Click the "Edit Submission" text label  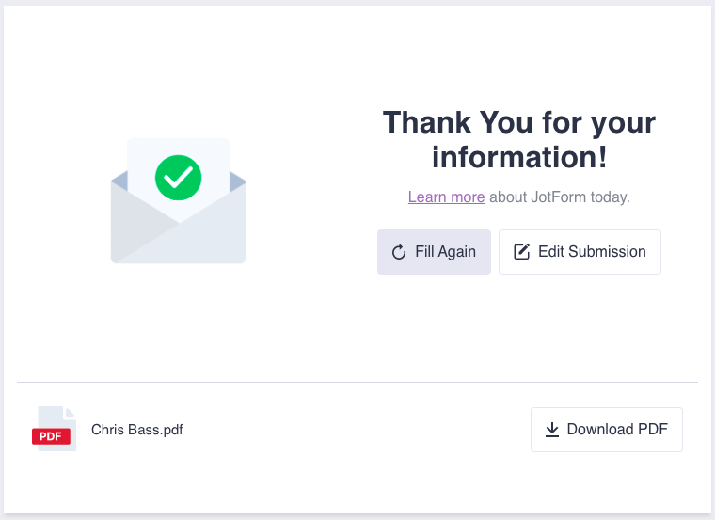[592, 252]
